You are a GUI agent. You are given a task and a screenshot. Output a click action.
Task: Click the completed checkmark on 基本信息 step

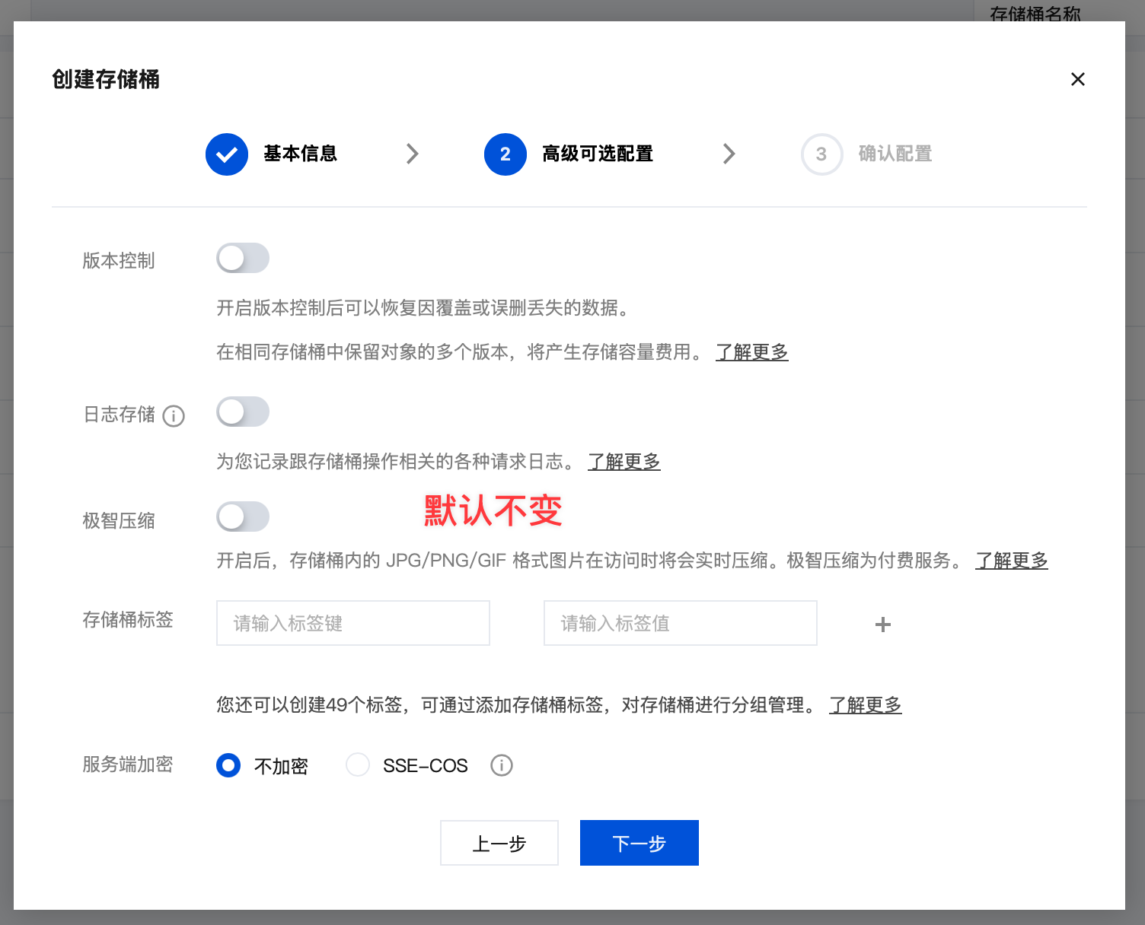point(226,154)
